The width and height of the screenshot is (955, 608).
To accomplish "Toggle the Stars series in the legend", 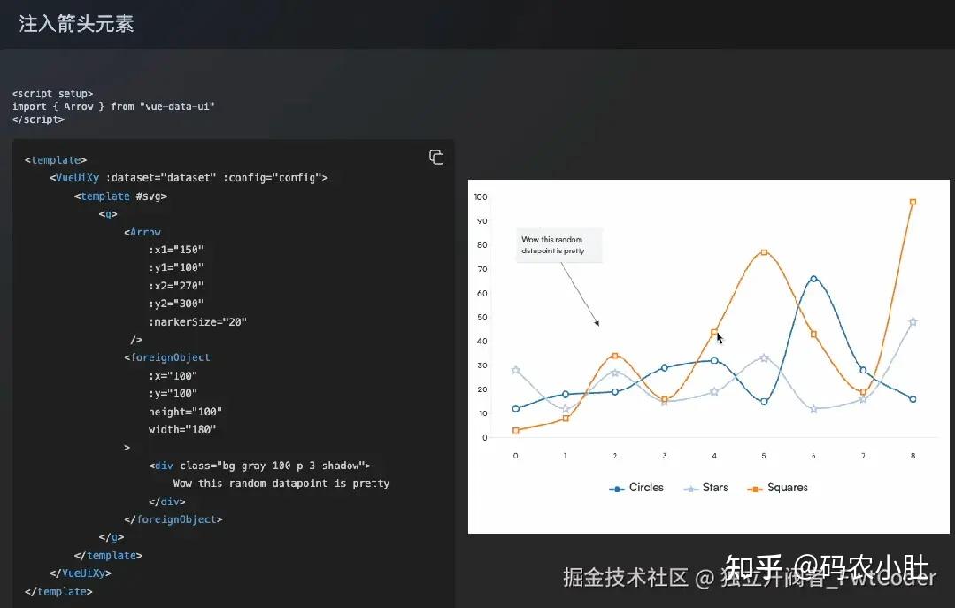I will point(706,488).
